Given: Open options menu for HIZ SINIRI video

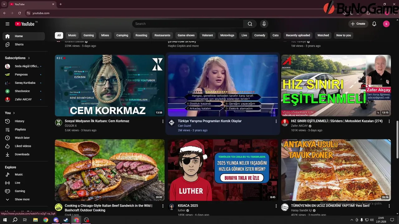Looking at the screenshot, I should click(x=389, y=121).
